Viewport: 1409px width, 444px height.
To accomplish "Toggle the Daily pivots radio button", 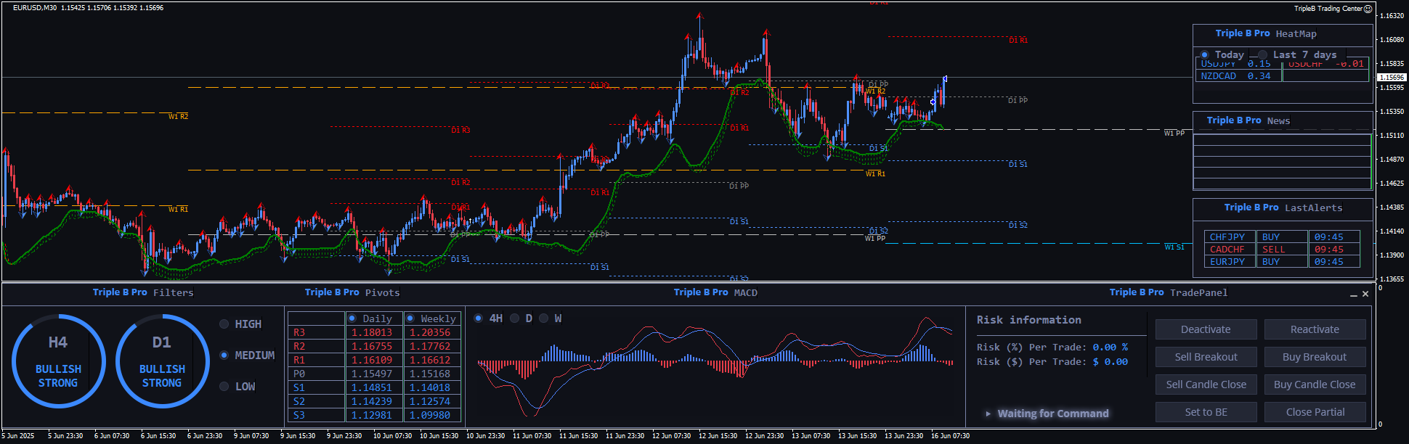I will [352, 318].
